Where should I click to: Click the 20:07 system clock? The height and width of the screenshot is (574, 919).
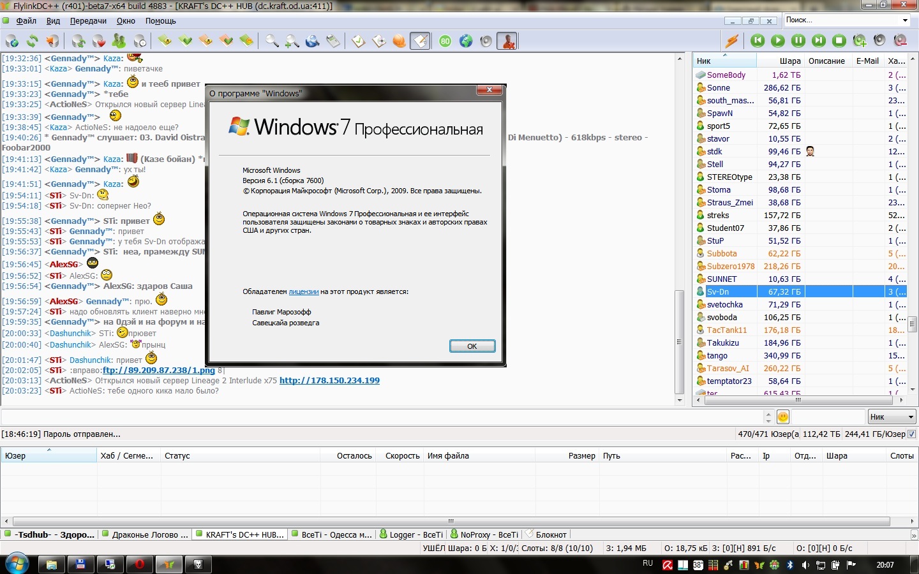point(885,565)
